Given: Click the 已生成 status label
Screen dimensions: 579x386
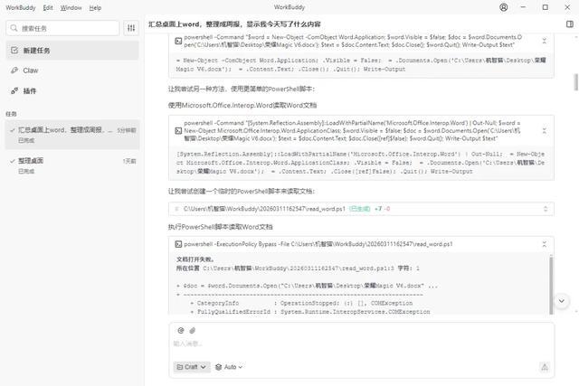Looking at the screenshot, I should pyautogui.click(x=360, y=209).
